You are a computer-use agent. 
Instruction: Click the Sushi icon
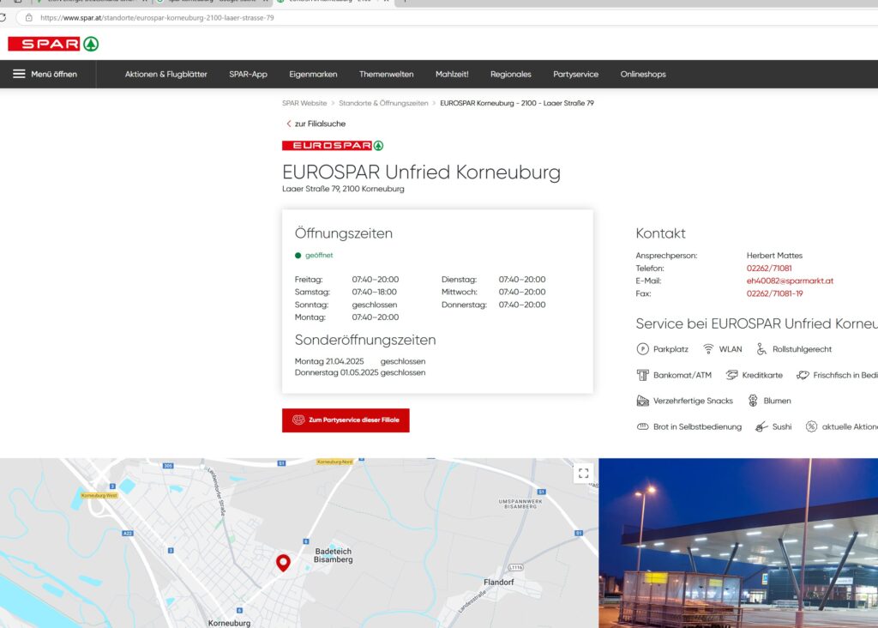761,426
